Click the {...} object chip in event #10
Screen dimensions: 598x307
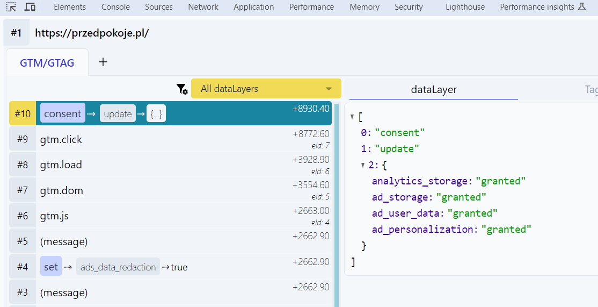[156, 113]
